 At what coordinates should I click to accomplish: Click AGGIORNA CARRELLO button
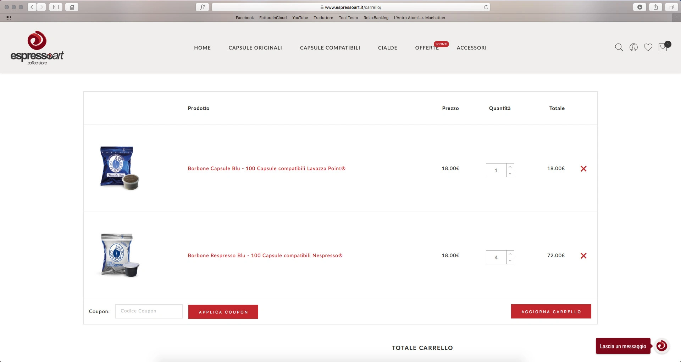tap(551, 311)
